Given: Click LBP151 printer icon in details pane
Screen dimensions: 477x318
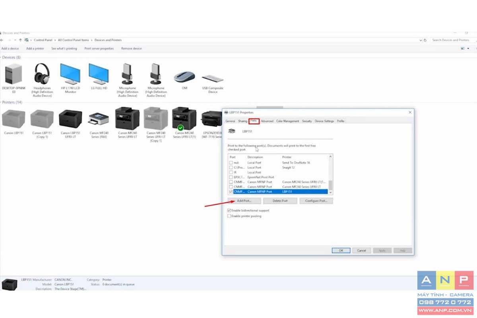Looking at the screenshot, I should coord(9,284).
